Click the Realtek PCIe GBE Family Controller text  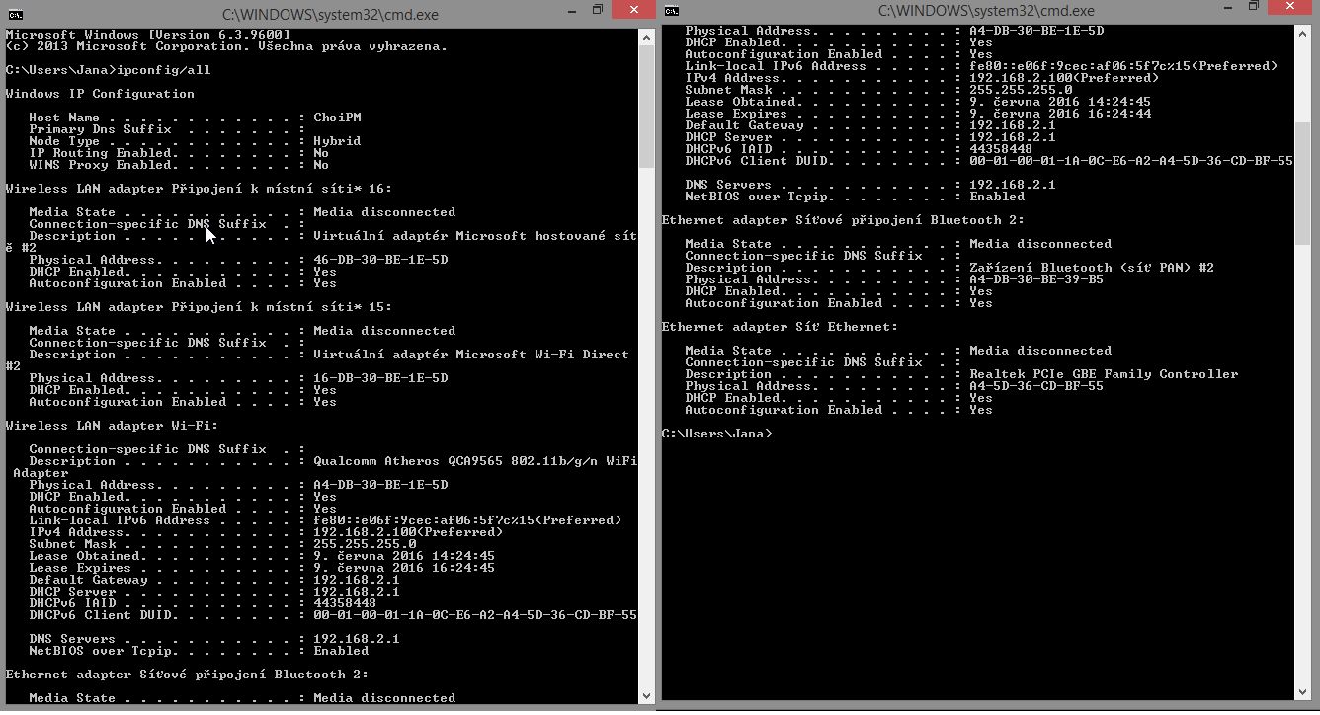[x=1103, y=374]
